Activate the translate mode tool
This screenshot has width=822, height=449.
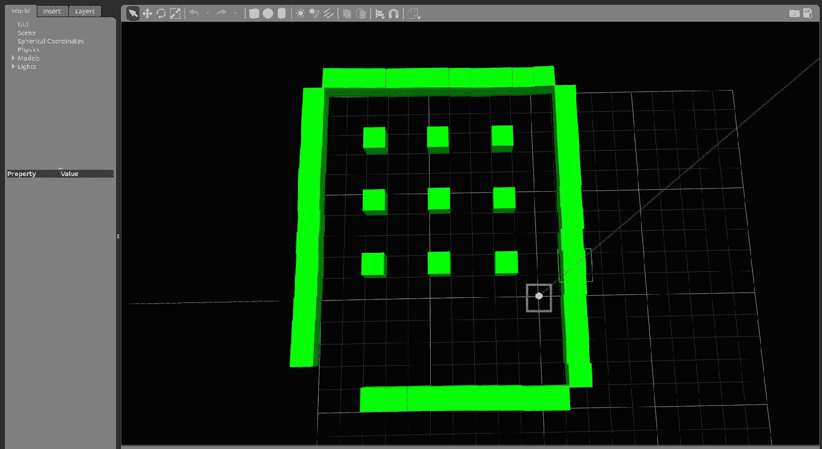pyautogui.click(x=147, y=13)
